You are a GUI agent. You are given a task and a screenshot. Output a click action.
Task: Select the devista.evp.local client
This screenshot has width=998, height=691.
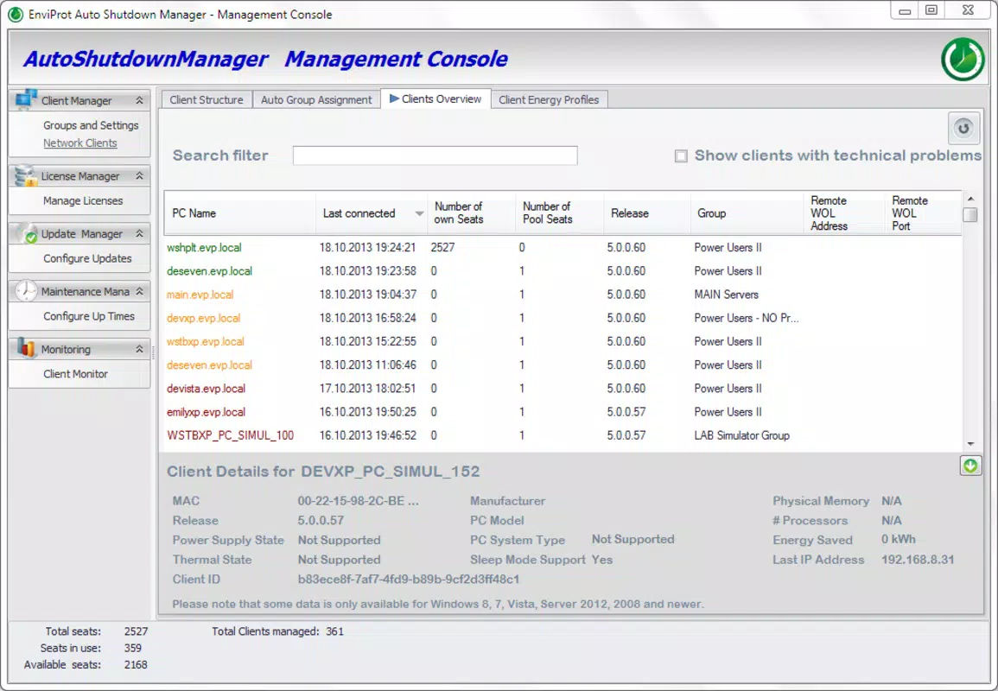click(x=563, y=389)
